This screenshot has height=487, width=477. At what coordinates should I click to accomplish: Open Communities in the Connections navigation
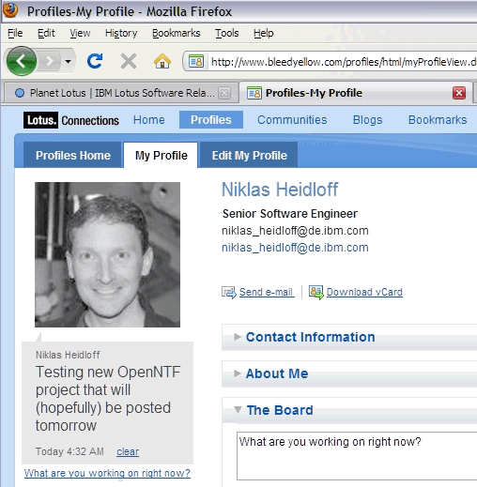pos(292,120)
